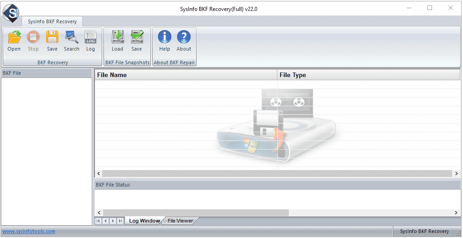The image size is (463, 238).
Task: Jump to the first tab with the navigation arrow
Action: [99, 221]
